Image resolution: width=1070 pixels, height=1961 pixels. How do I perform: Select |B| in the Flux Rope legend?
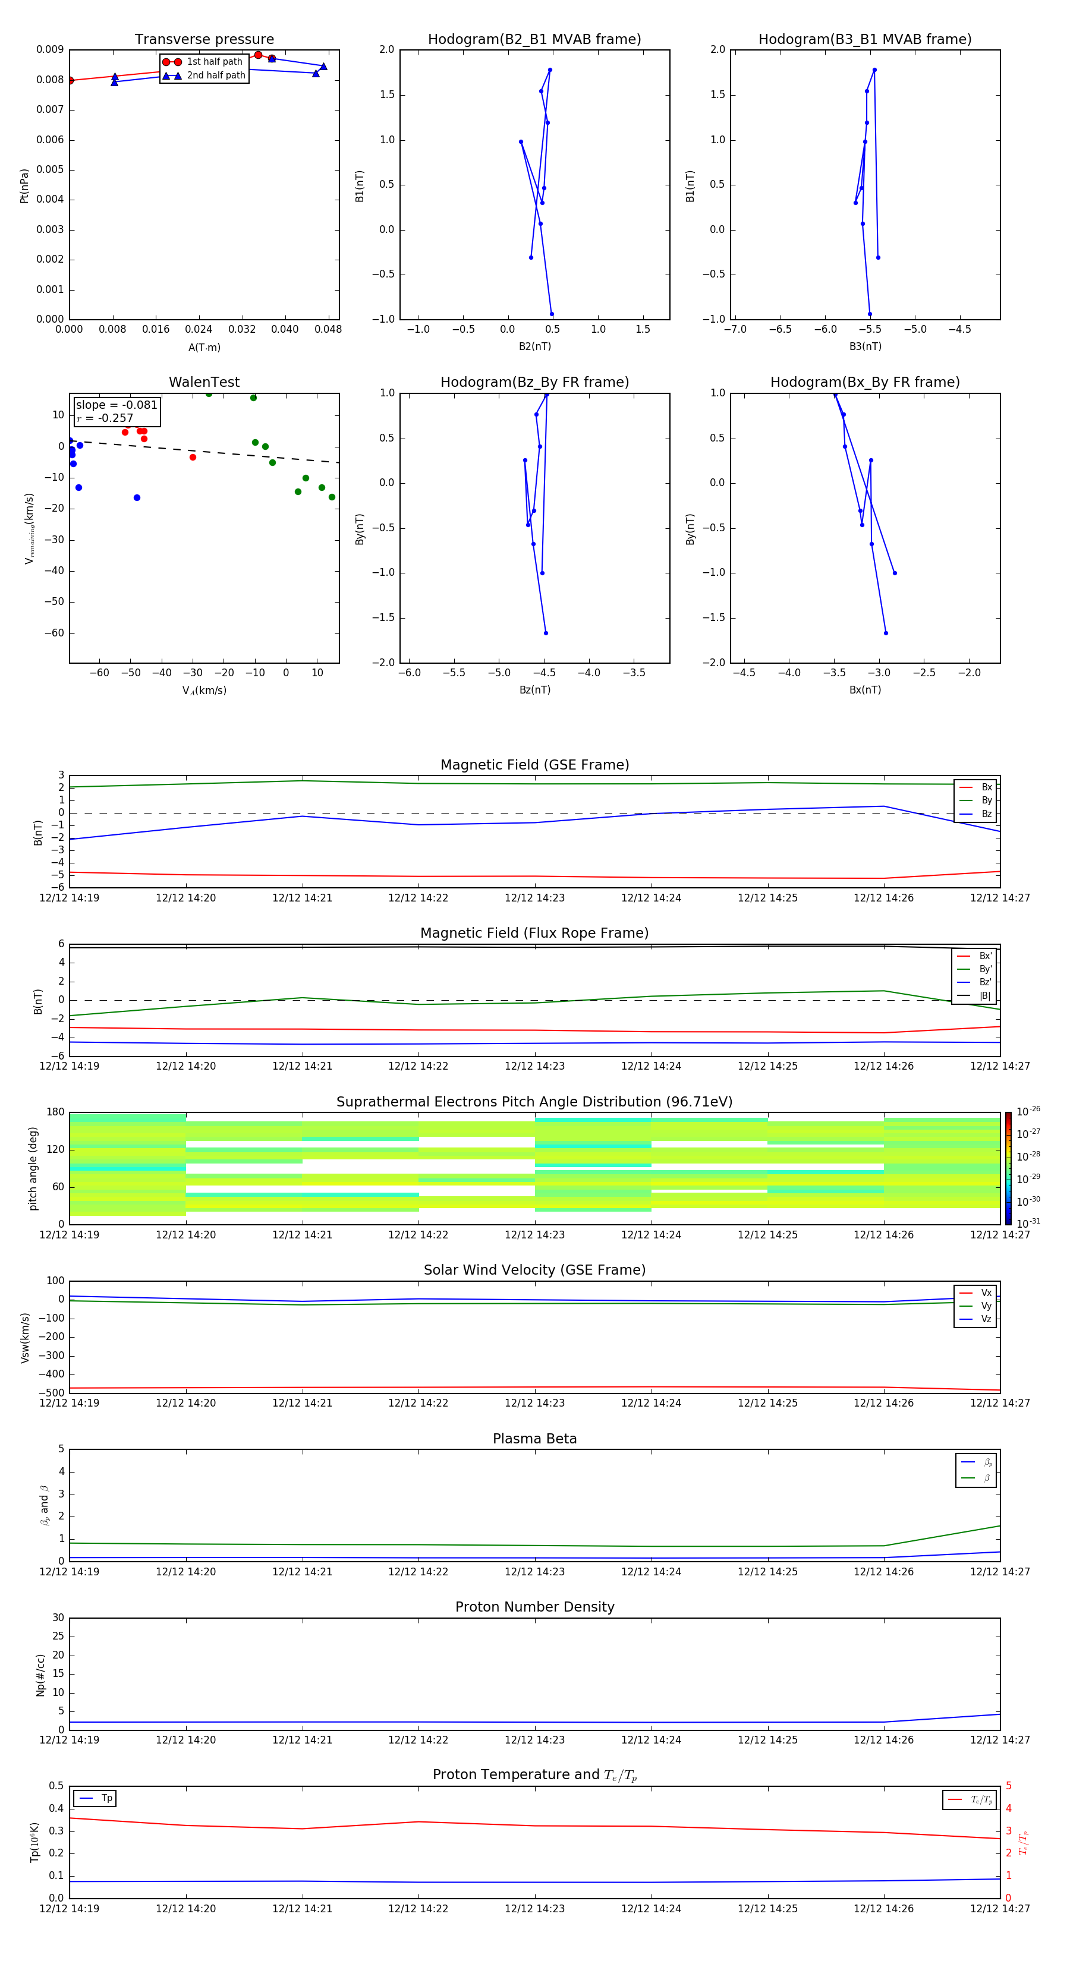coord(975,997)
